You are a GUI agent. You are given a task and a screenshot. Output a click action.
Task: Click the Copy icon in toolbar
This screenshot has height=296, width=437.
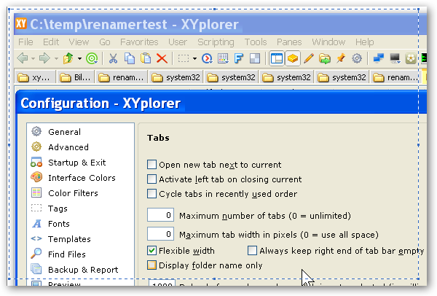tap(130, 58)
